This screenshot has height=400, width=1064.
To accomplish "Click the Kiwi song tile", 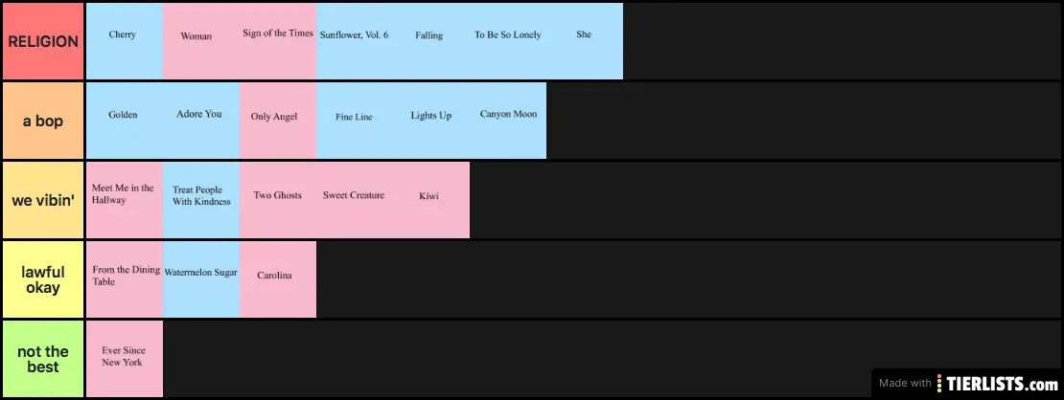I will [431, 200].
